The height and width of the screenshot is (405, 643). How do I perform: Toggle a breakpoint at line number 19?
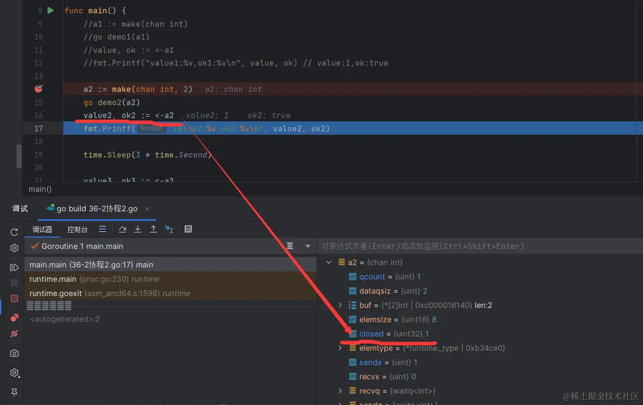click(x=38, y=155)
